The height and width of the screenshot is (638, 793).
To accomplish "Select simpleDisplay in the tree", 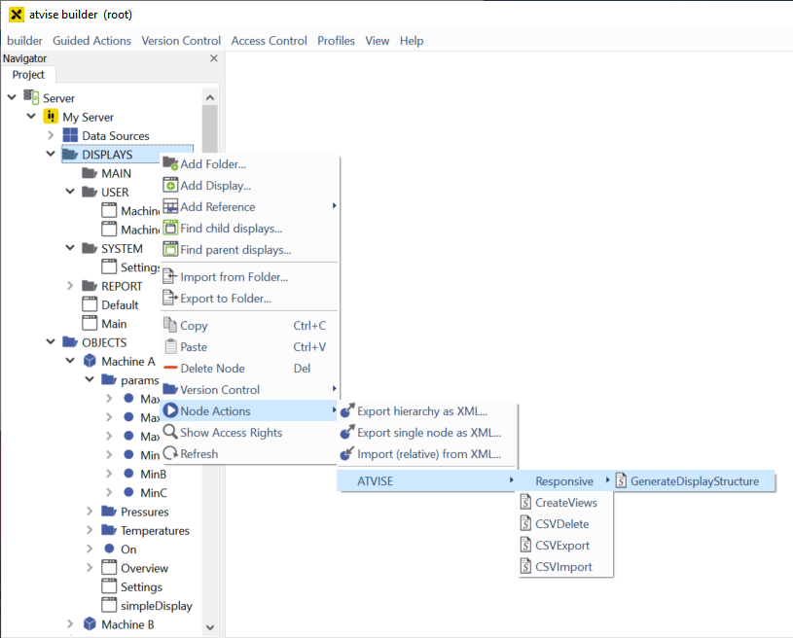I will point(156,605).
